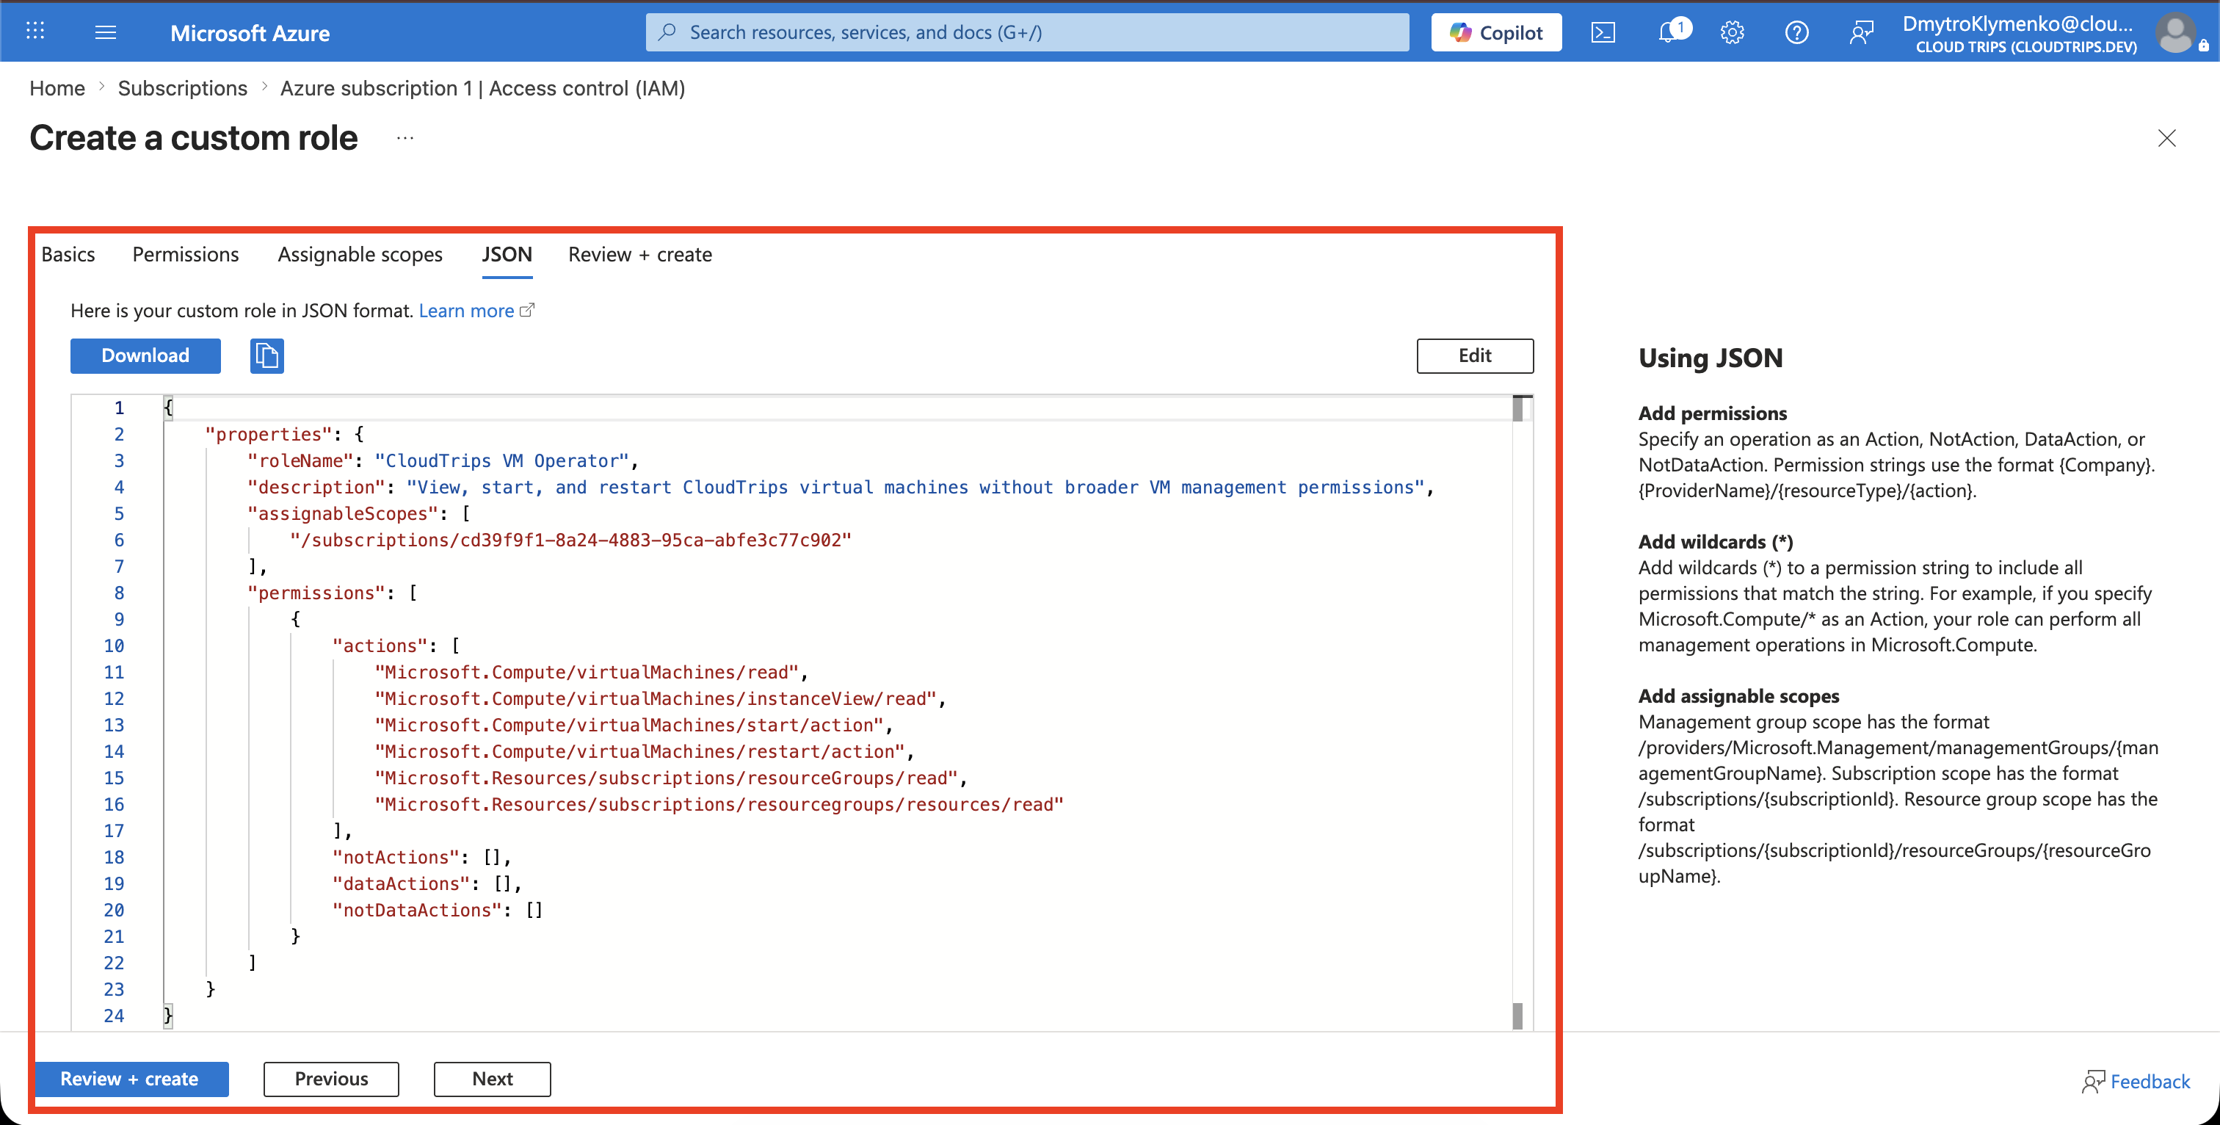Click the Microsoft Azure home title
The height and width of the screenshot is (1125, 2220).
coord(250,33)
